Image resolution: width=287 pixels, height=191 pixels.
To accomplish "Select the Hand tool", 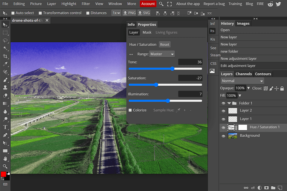I will [x=5, y=159].
